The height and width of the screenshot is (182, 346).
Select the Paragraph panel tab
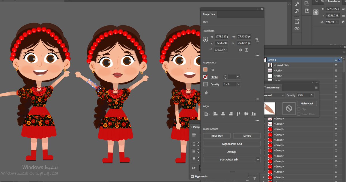[197, 127]
